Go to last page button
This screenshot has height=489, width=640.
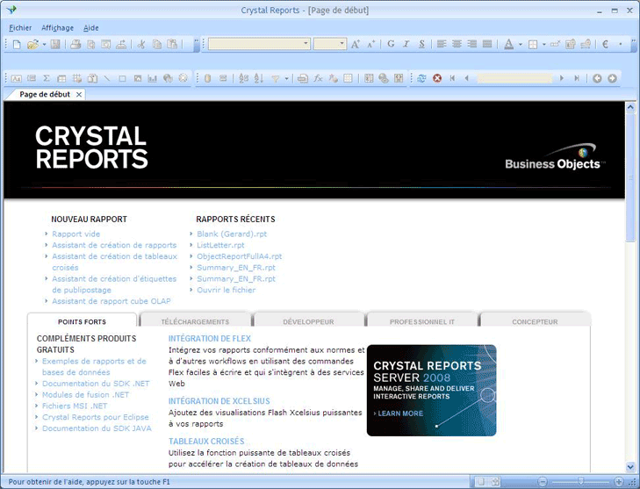(576, 78)
